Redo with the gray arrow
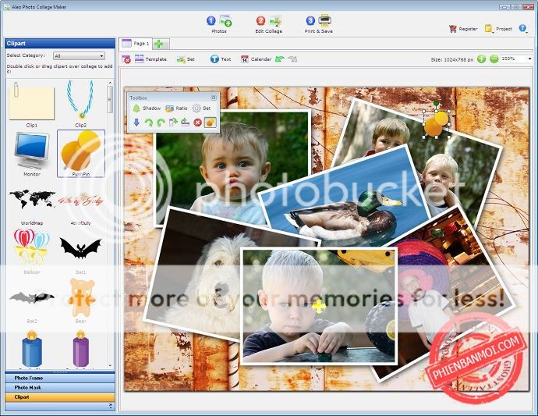Viewport: 538px width, 416px height. 292,59
